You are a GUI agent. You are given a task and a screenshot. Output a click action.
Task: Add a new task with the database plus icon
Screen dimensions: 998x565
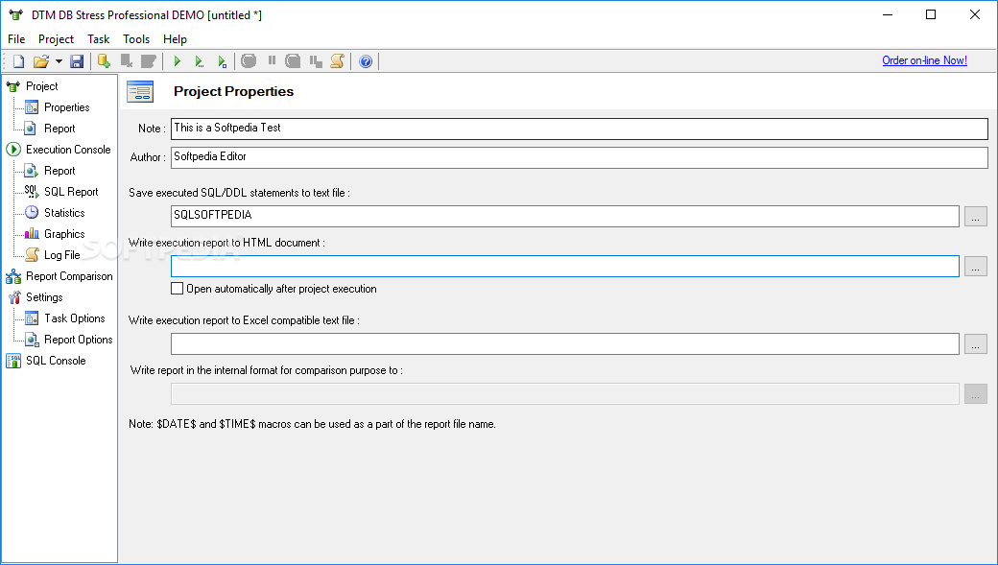point(104,61)
